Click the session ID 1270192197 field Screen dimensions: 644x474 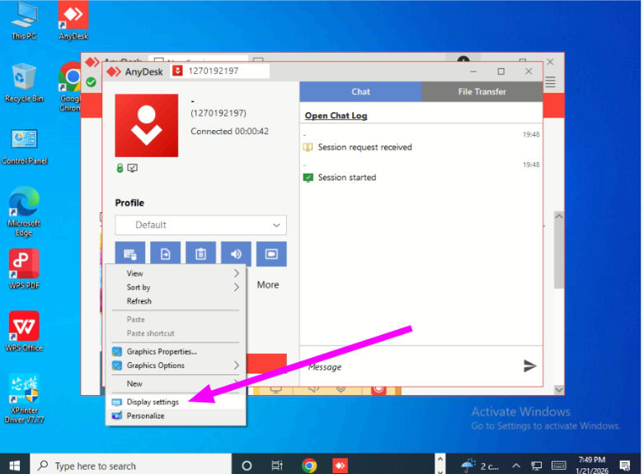click(x=220, y=71)
